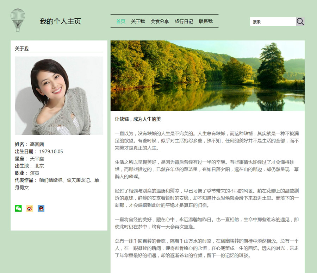Screen dimensions: 317x273
Task: Open the QQ penguin icon
Action: [x=41, y=208]
